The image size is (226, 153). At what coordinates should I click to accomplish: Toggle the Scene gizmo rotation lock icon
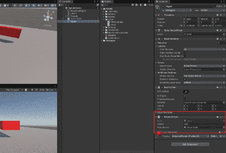click(x=53, y=12)
